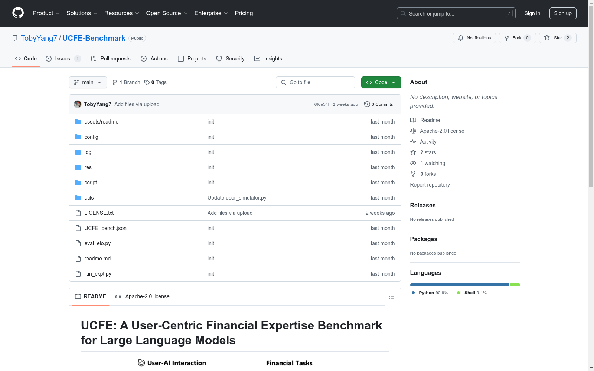The image size is (594, 371).
Task: Click the Activity pulse icon
Action: click(413, 142)
